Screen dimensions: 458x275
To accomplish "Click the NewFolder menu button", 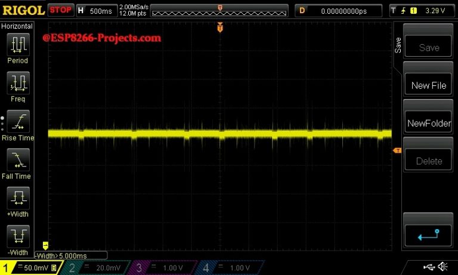I will point(428,123).
